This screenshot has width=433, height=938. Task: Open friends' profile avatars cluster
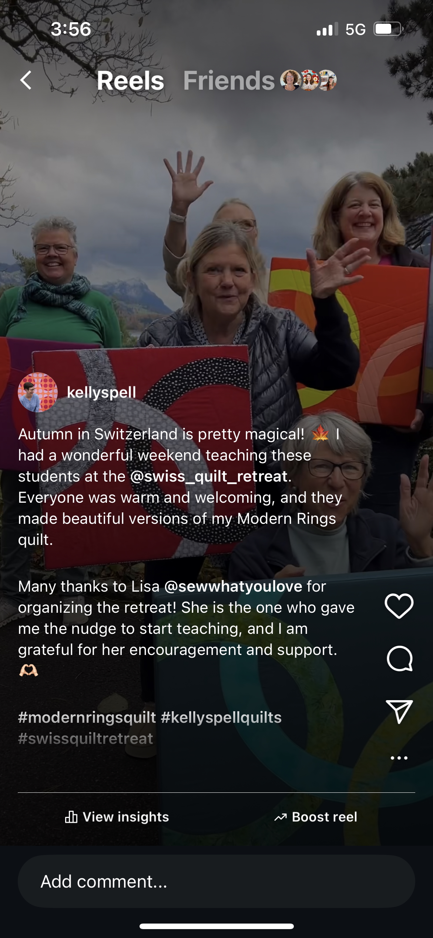click(x=308, y=80)
